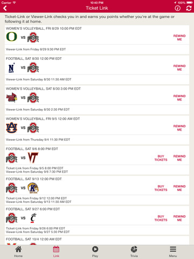Select the Virginia Tech VT logo
The height and width of the screenshot is (259, 194).
click(33, 158)
